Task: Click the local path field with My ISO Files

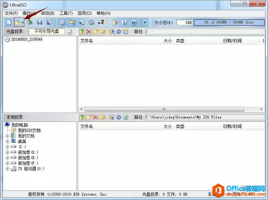Action: tap(205, 117)
